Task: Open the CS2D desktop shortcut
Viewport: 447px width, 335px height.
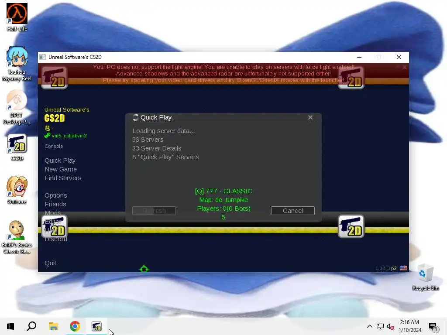Action: click(x=17, y=147)
